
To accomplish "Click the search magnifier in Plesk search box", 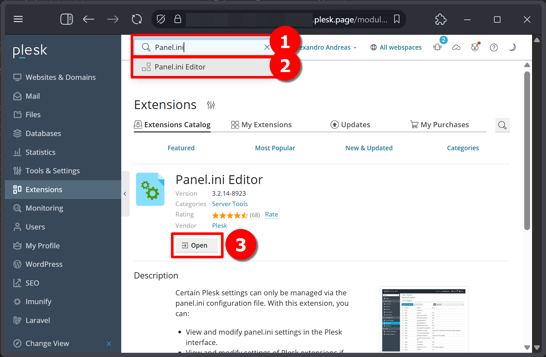I will click(x=146, y=47).
